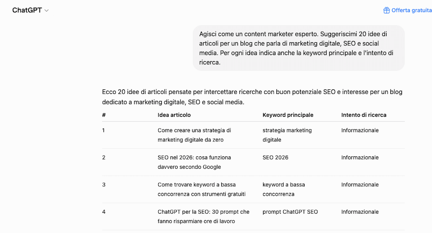Click Informazionale intent in row 3
The image size is (432, 233).
(360, 185)
